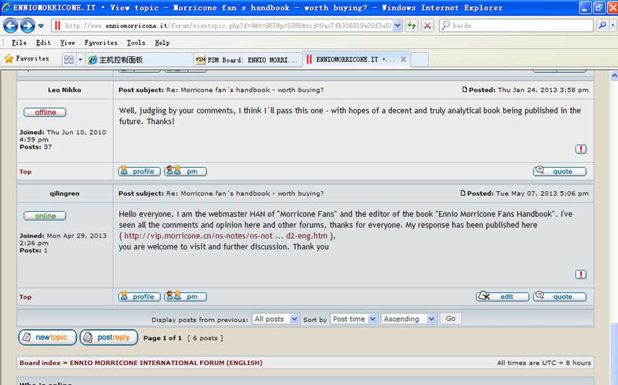618x385 pixels.
Task: Open the Ascending order dropdown
Action: (409, 319)
